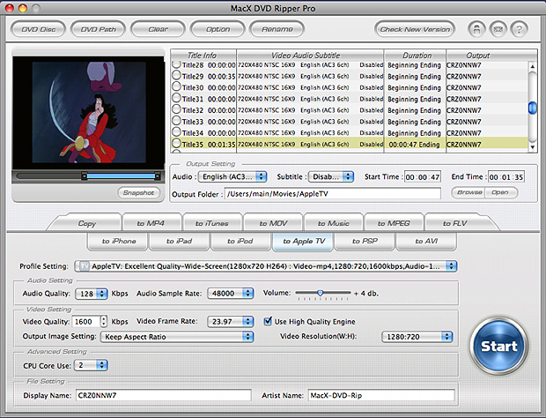Screen dimensions: 546x418
Task: Select the Title33 radio button
Action: click(176, 121)
